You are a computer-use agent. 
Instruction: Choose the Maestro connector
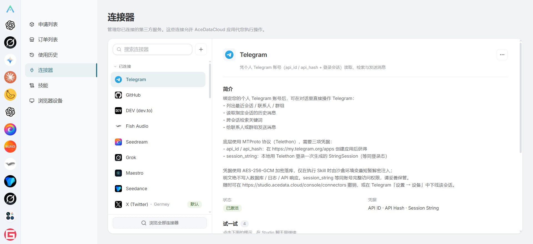158,173
